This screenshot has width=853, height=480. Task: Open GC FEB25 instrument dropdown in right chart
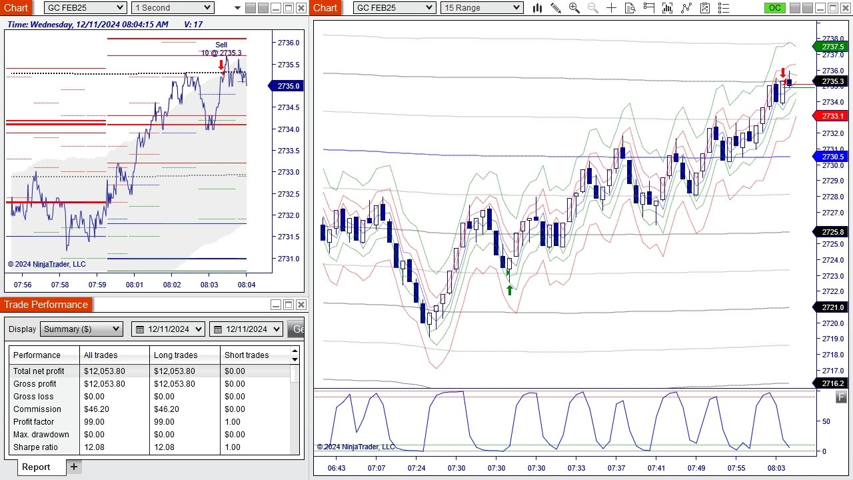click(x=395, y=8)
